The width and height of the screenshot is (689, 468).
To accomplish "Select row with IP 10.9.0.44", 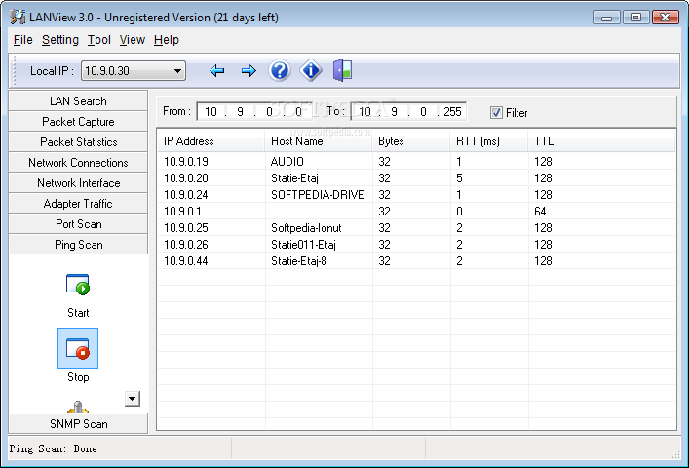I will [416, 261].
